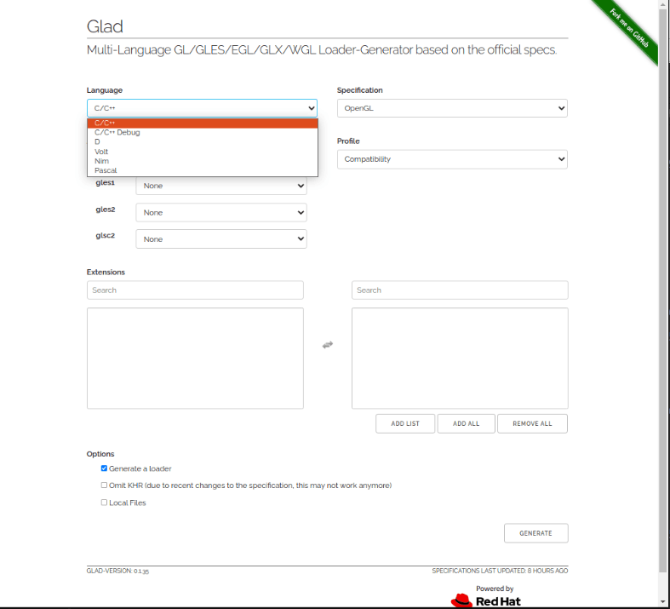Click the glsc2 label
This screenshot has width=670, height=609.
(x=105, y=235)
